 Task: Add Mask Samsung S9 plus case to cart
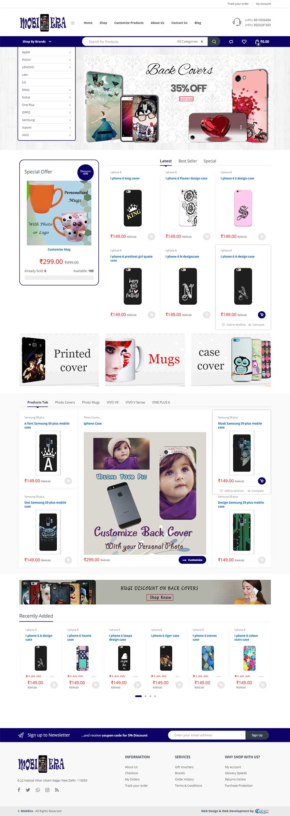coord(262,481)
